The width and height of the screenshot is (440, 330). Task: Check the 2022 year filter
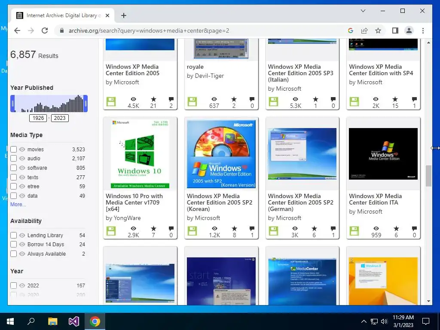13,285
